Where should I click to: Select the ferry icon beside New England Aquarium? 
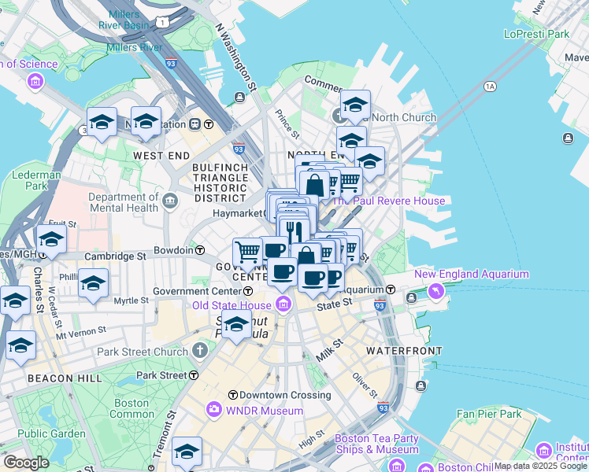coord(411,298)
